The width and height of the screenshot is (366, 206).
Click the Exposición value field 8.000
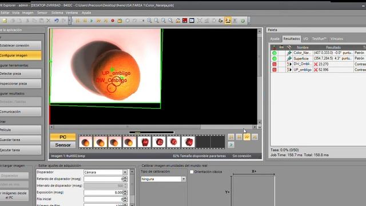coord(104,192)
